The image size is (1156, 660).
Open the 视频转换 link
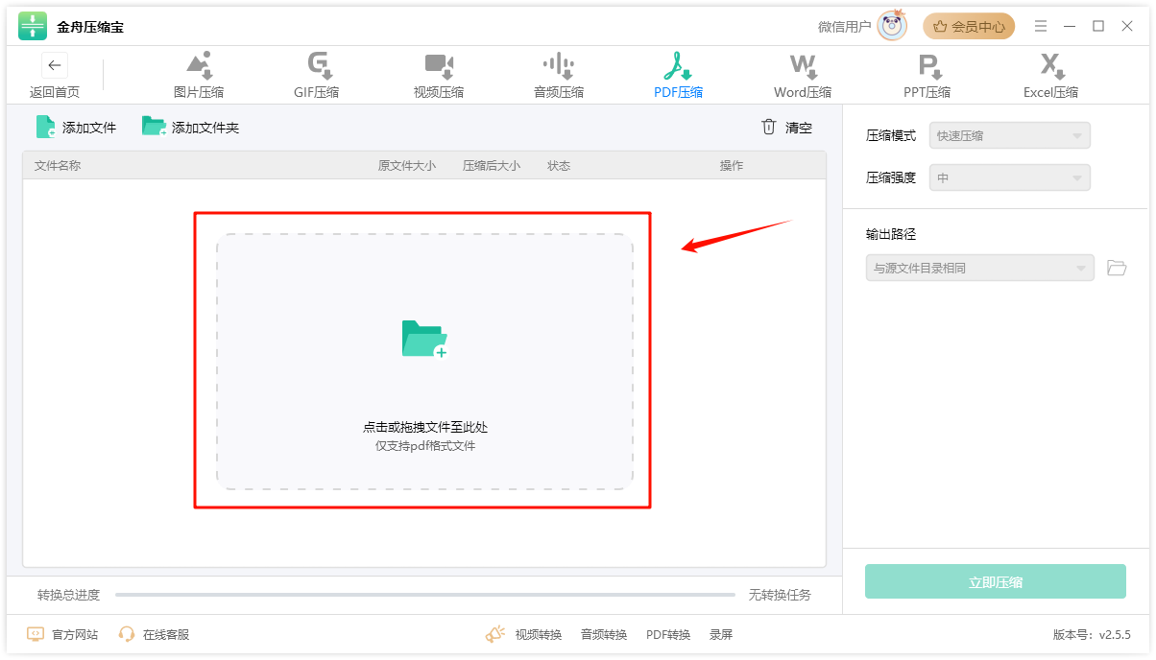tap(539, 635)
